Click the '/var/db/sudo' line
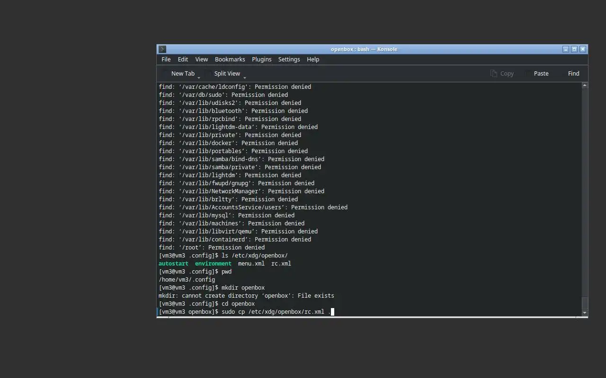606x378 pixels. point(223,94)
